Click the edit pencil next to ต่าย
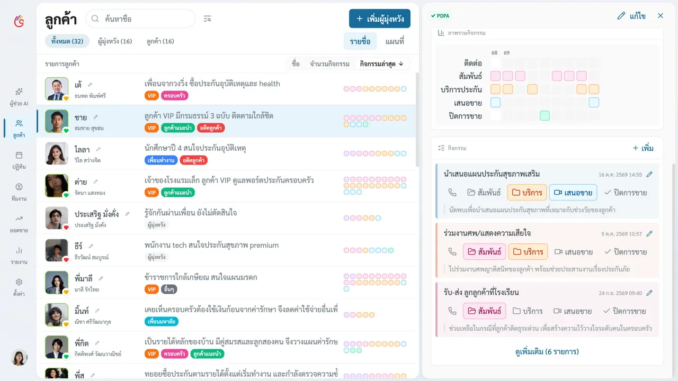The width and height of the screenshot is (678, 381). (95, 182)
